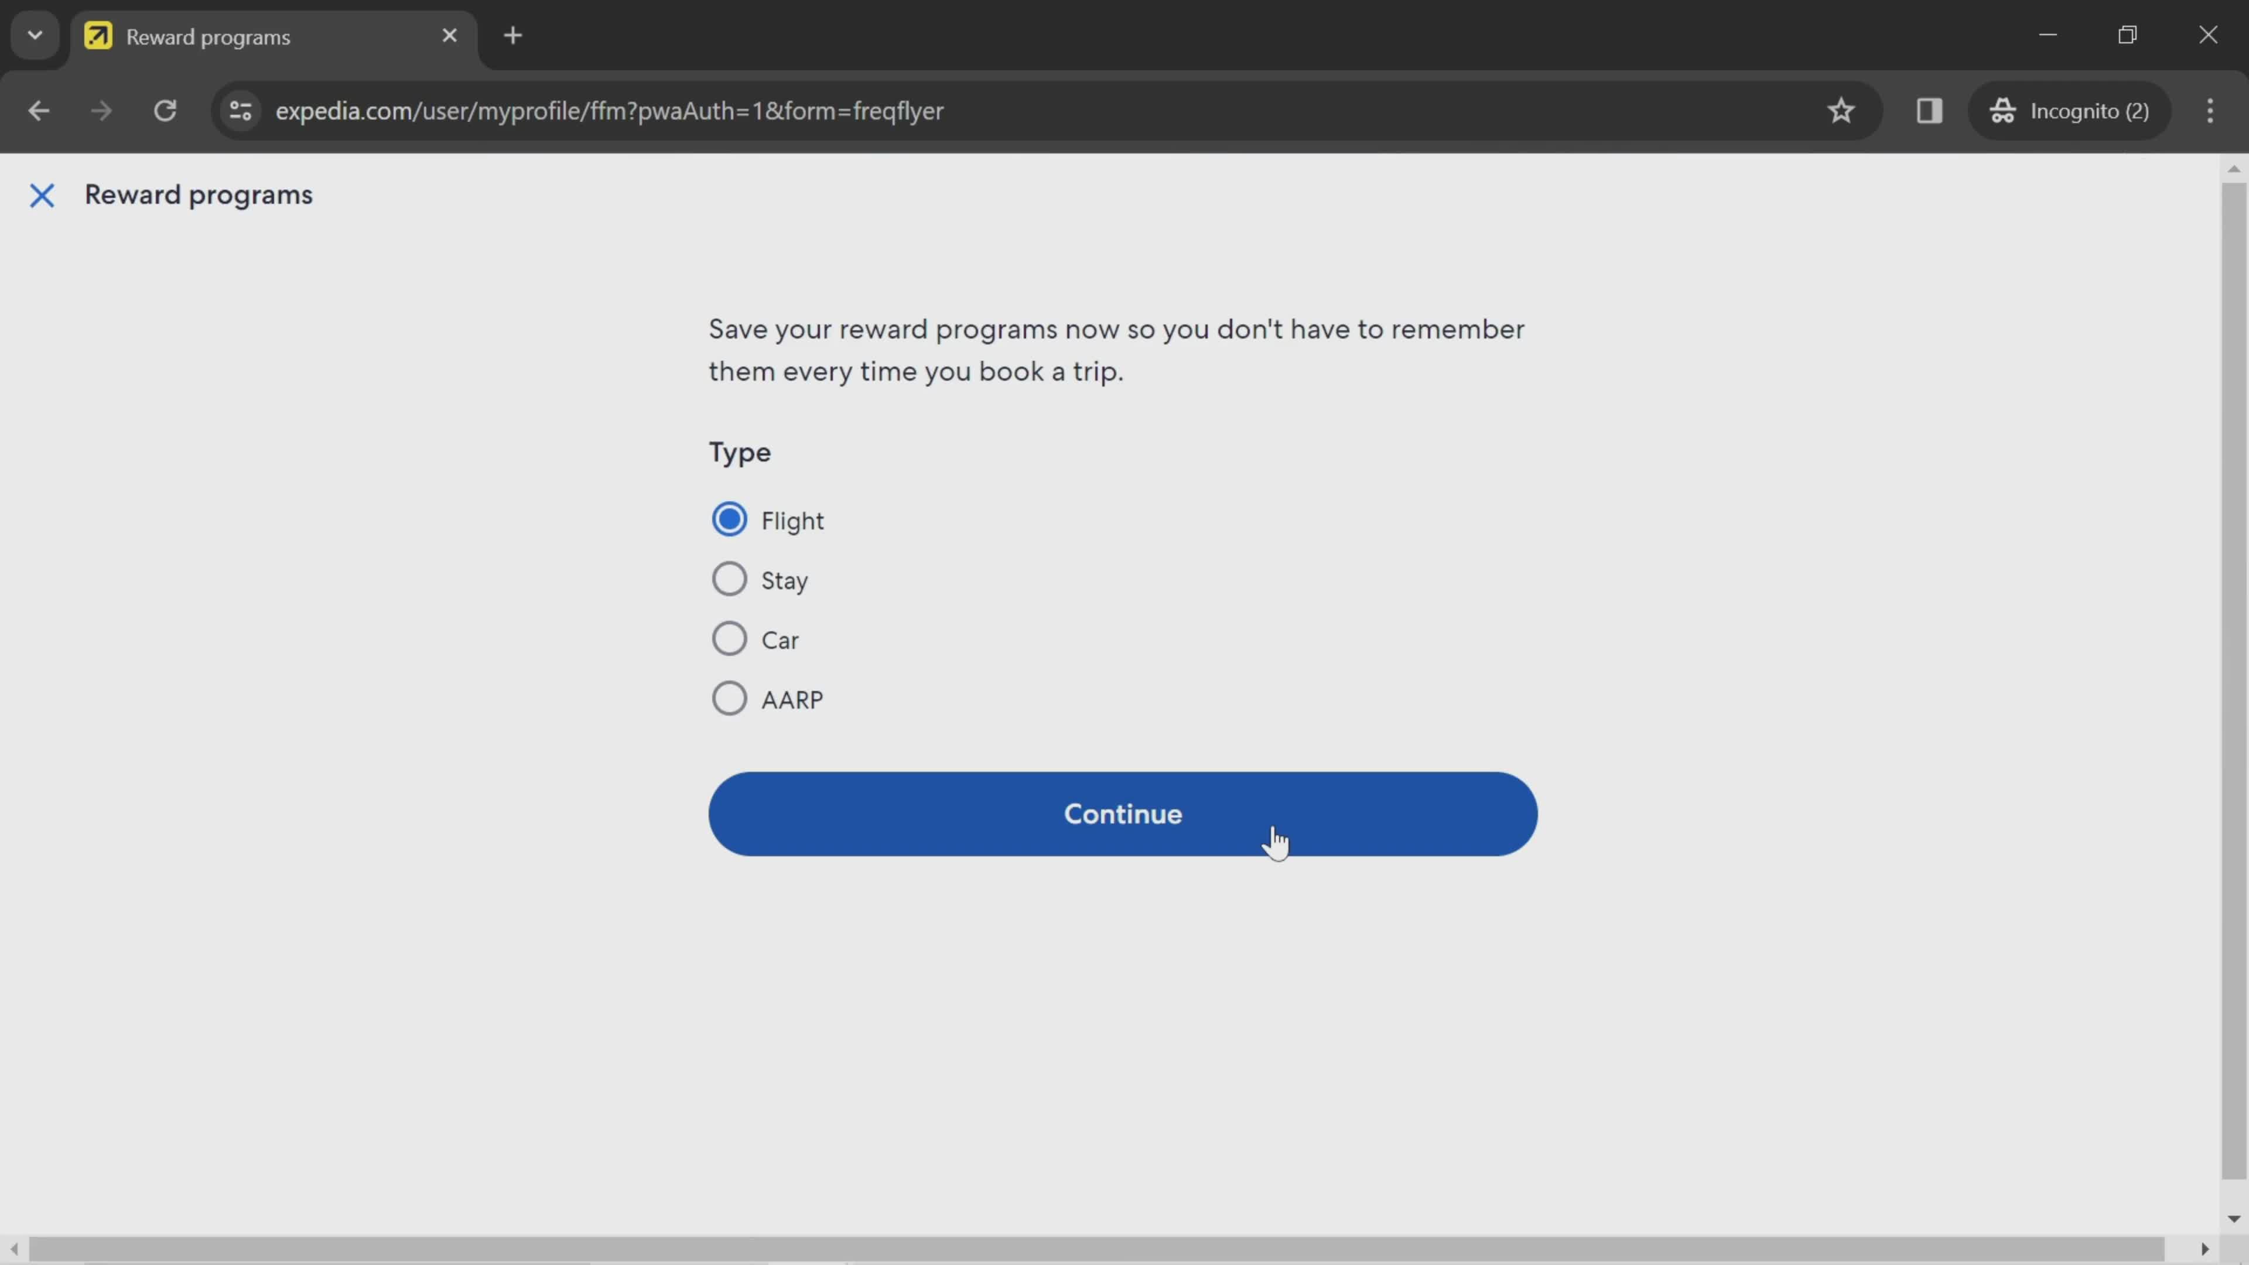Select the AARP radio button option
The width and height of the screenshot is (2249, 1265).
coord(727,698)
